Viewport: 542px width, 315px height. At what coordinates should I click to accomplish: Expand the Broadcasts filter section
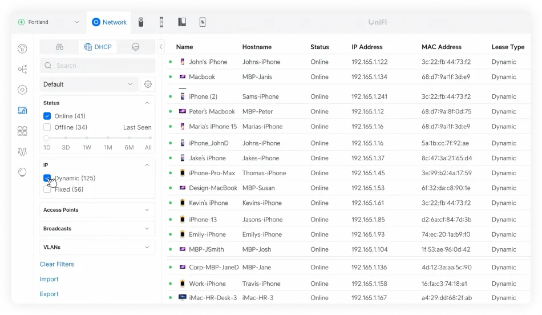98,229
